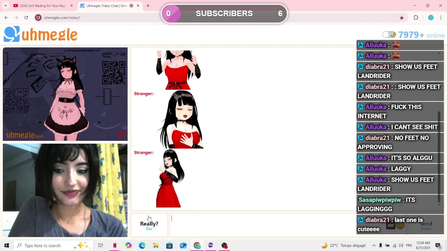The height and width of the screenshot is (251, 447).
Task: Open the volume control in tray
Action: point(401,245)
